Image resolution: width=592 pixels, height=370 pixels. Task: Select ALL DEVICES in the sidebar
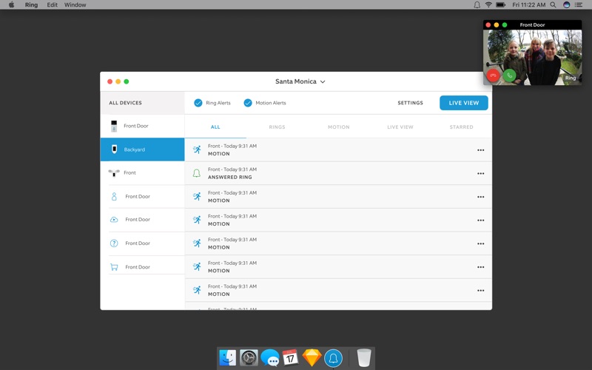[142, 103]
